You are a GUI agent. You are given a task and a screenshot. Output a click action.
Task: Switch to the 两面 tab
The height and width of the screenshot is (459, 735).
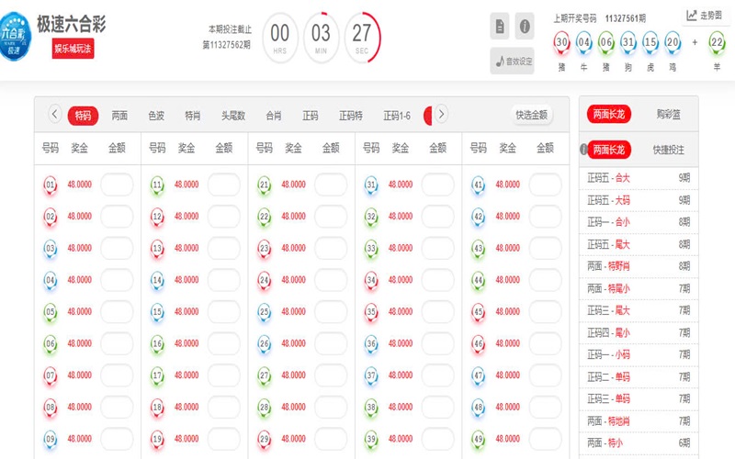pos(119,116)
